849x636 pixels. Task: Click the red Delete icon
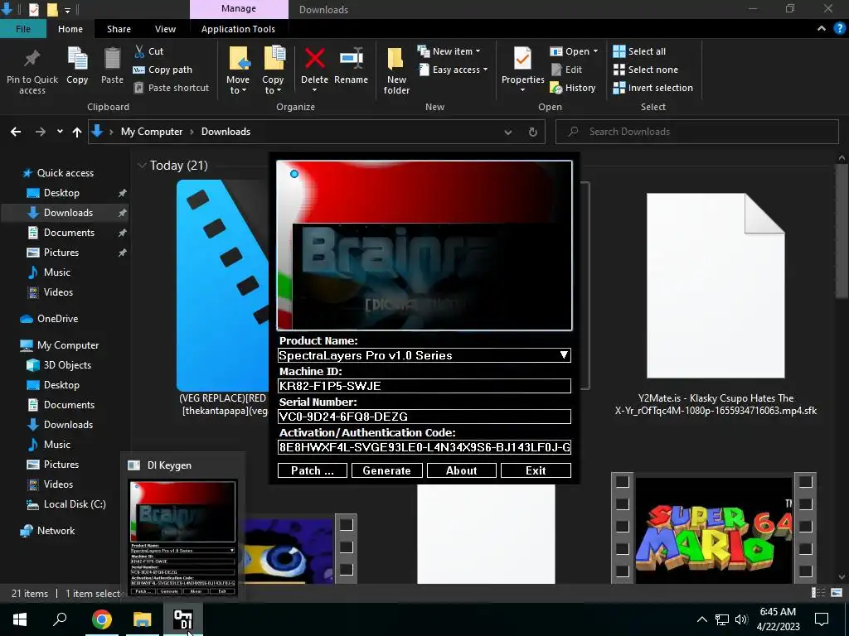[x=314, y=59]
